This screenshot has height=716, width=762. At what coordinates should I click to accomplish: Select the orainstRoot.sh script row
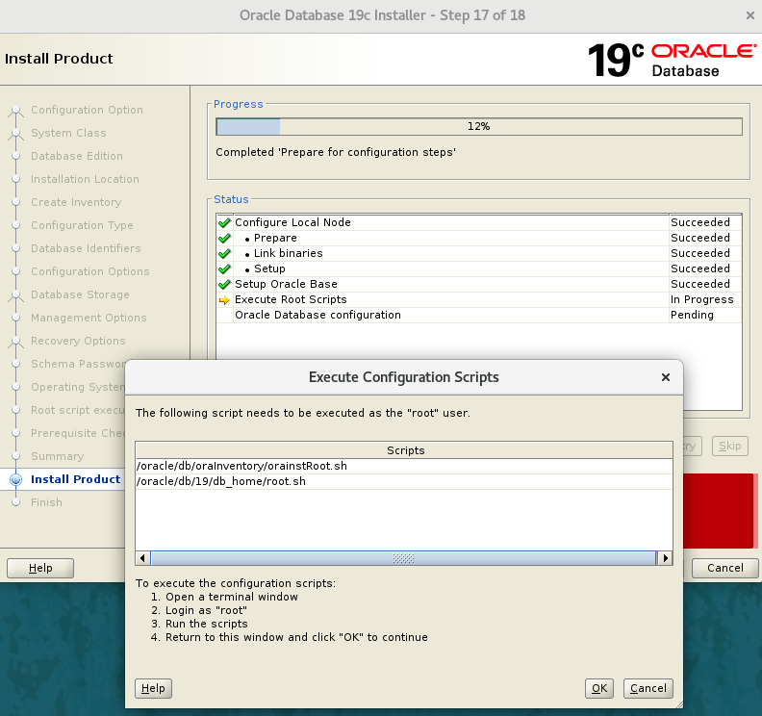404,466
